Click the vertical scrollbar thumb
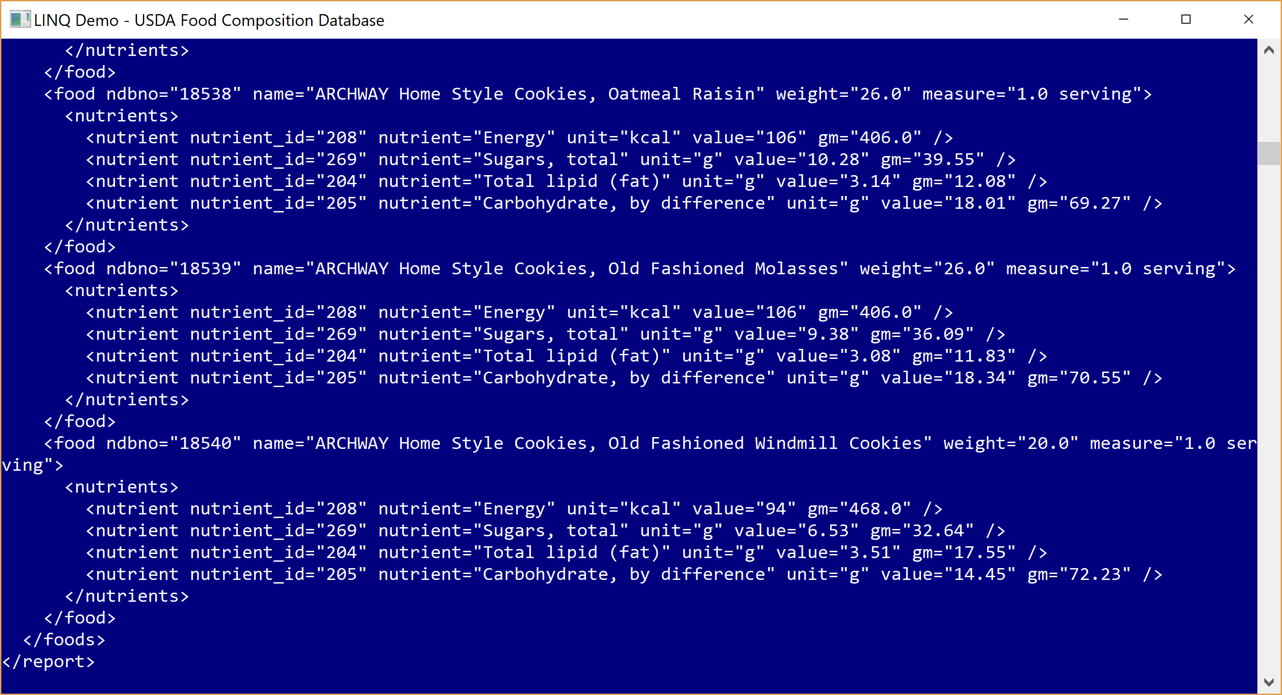Image resolution: width=1282 pixels, height=695 pixels. [x=1268, y=153]
